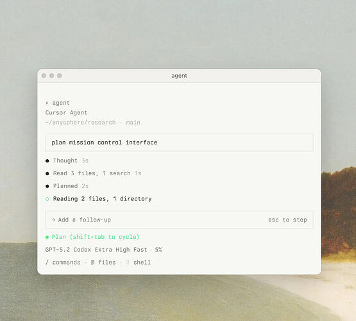
Task: Click the green spinner circle beside Reading
Action: [47, 199]
